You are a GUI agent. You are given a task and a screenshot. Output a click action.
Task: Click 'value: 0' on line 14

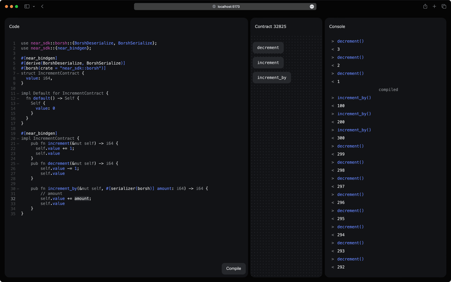[x=45, y=108]
